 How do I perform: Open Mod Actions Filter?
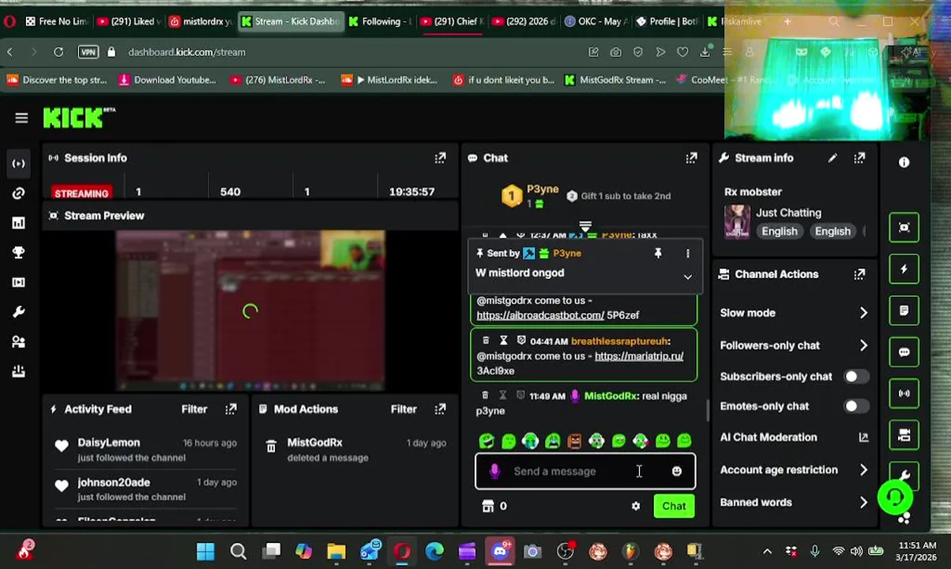(404, 409)
